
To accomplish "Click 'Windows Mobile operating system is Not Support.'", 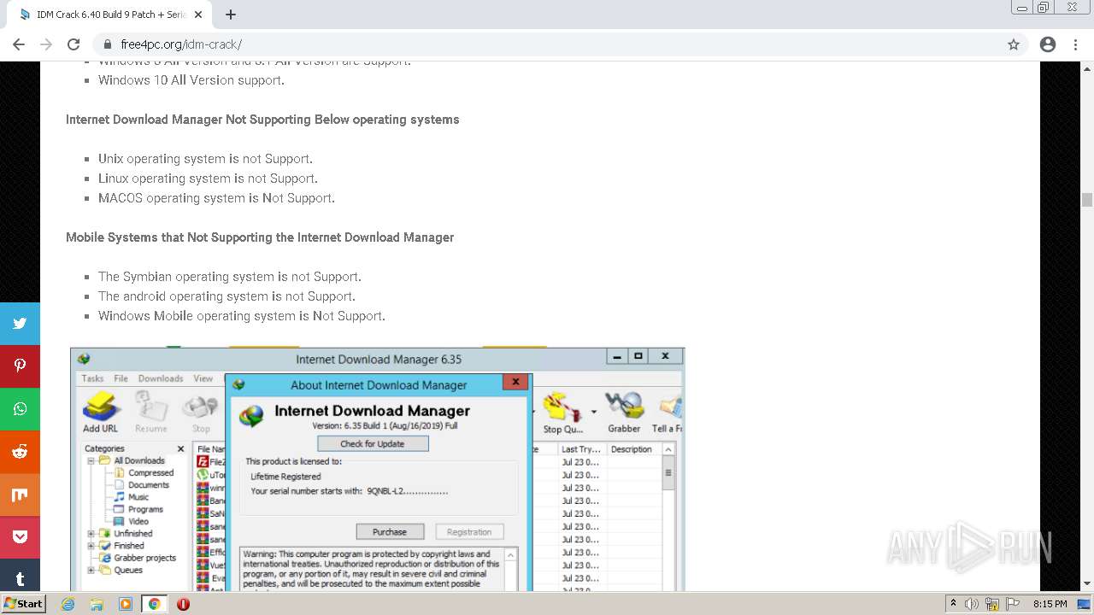I will tap(242, 316).
